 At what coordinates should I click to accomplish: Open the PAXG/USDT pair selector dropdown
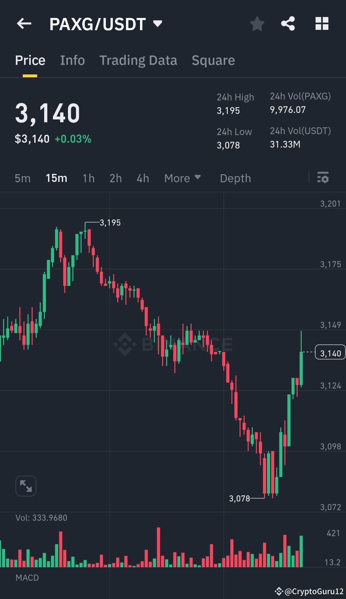click(157, 23)
